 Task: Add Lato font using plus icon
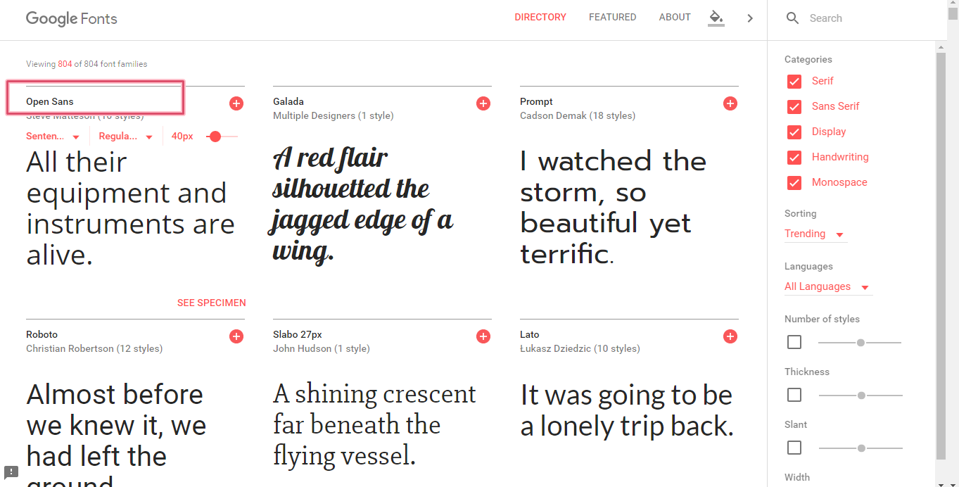[x=730, y=336]
